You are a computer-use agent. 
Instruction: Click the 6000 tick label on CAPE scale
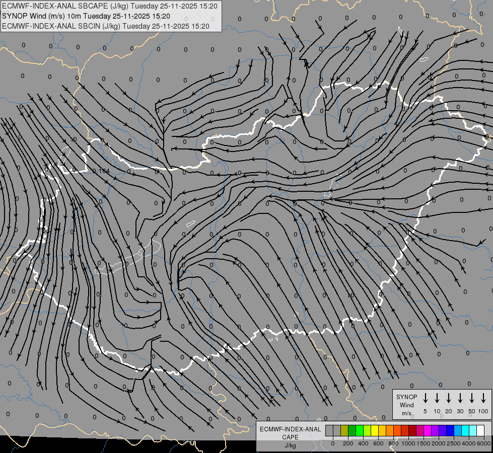[484, 443]
